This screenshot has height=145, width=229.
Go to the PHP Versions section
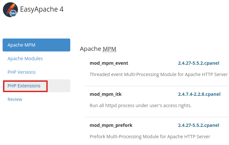pos(21,72)
